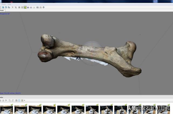Click the highlighted textured model view icon

click(25, 7)
